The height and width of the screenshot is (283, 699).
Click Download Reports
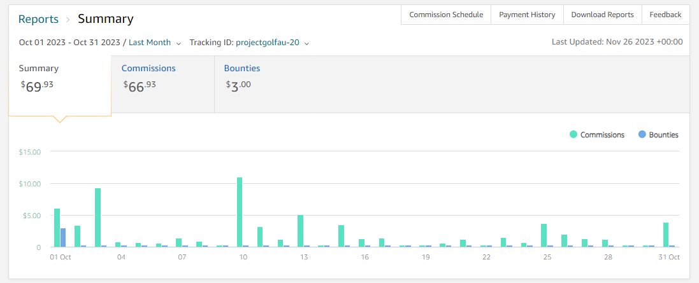(x=603, y=15)
